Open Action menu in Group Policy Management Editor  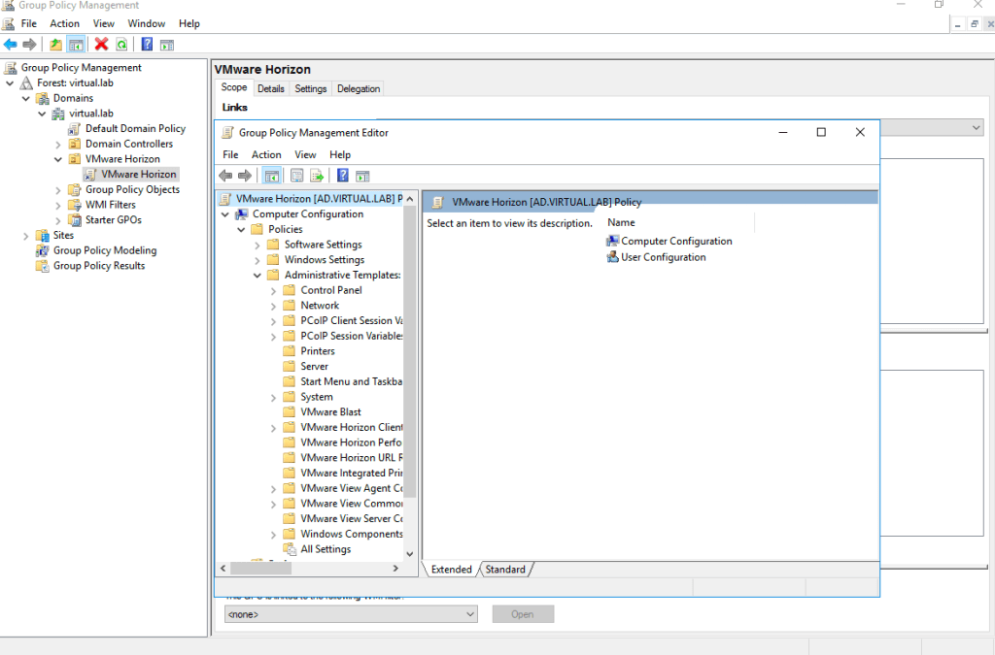point(266,154)
